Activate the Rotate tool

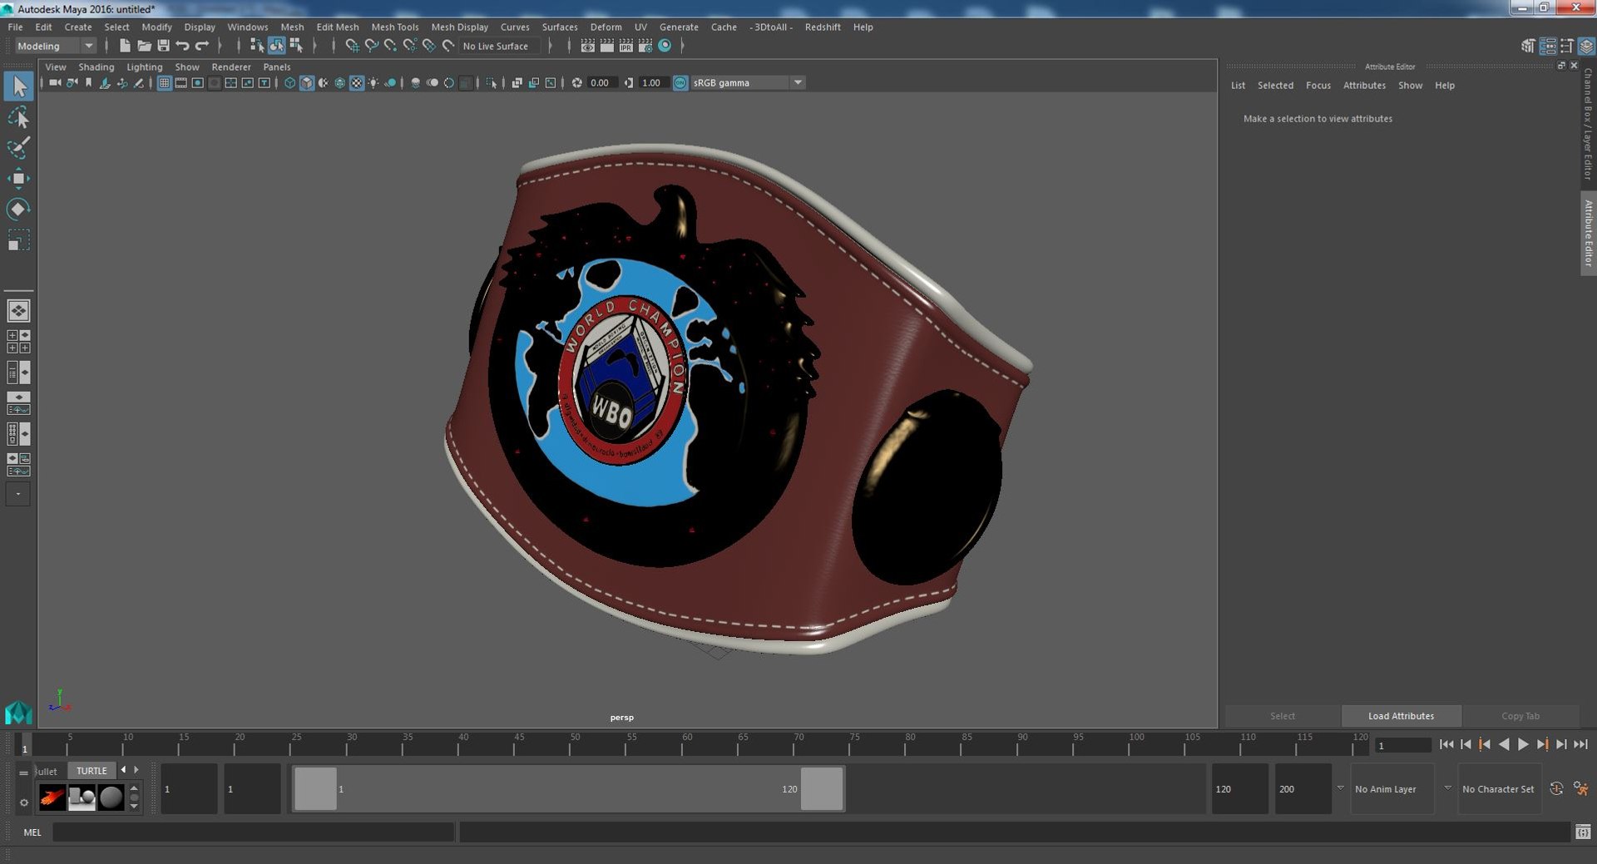pyautogui.click(x=18, y=209)
